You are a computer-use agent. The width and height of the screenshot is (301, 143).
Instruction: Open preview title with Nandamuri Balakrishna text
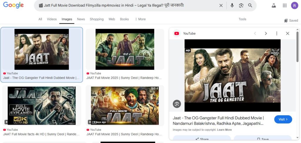click(x=218, y=121)
